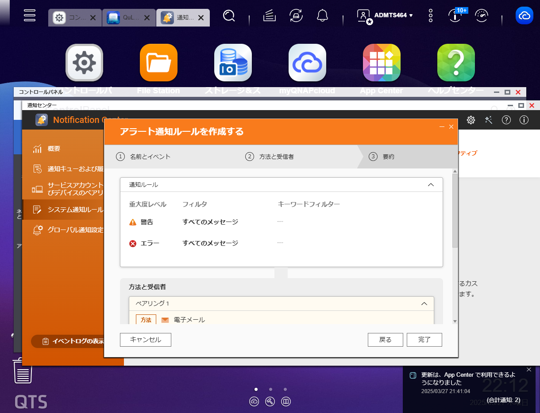
Task: Open the blue myQNAPcloud top-right icon
Action: [525, 15]
